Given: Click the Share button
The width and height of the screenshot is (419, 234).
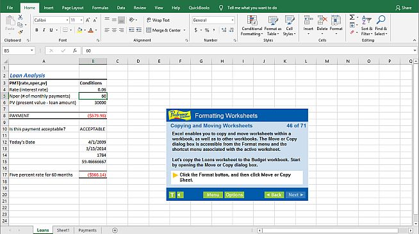Looking at the screenshot, I should (x=404, y=8).
